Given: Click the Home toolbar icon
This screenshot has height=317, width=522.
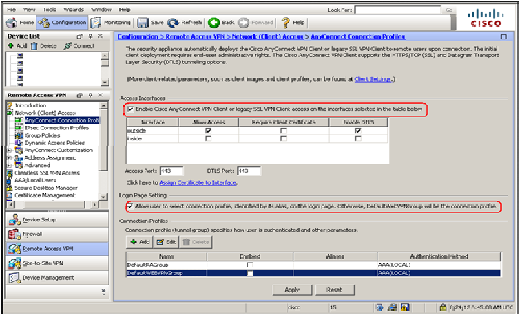Looking at the screenshot, I should click(12, 23).
